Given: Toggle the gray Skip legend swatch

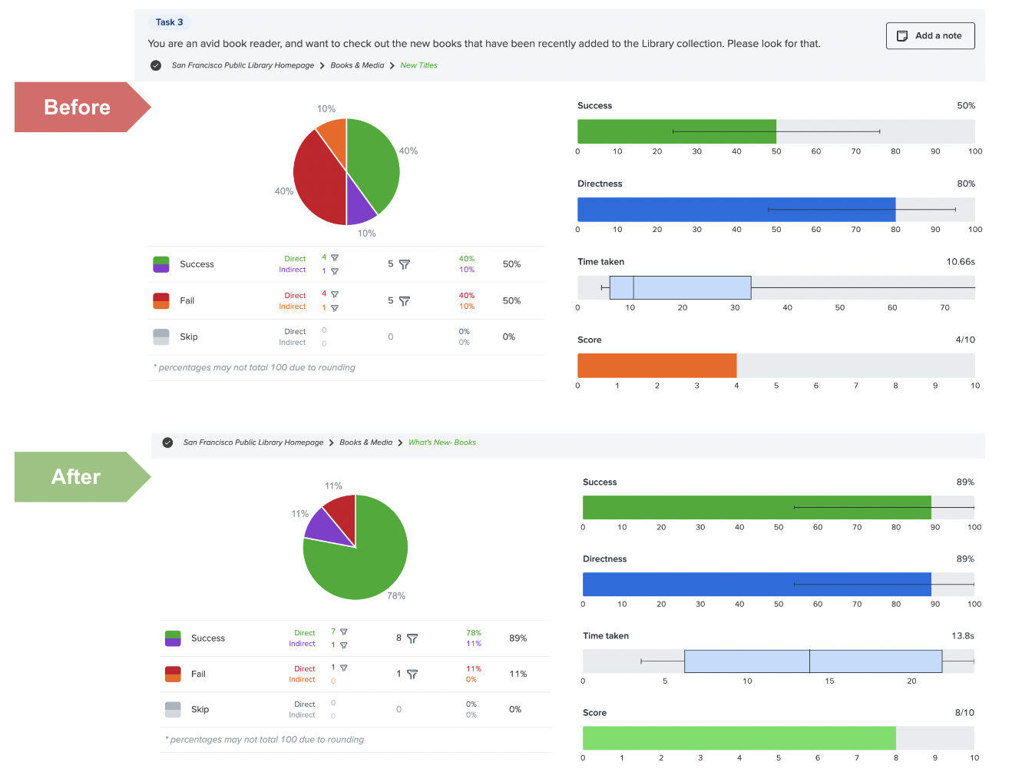Looking at the screenshot, I should coord(161,336).
